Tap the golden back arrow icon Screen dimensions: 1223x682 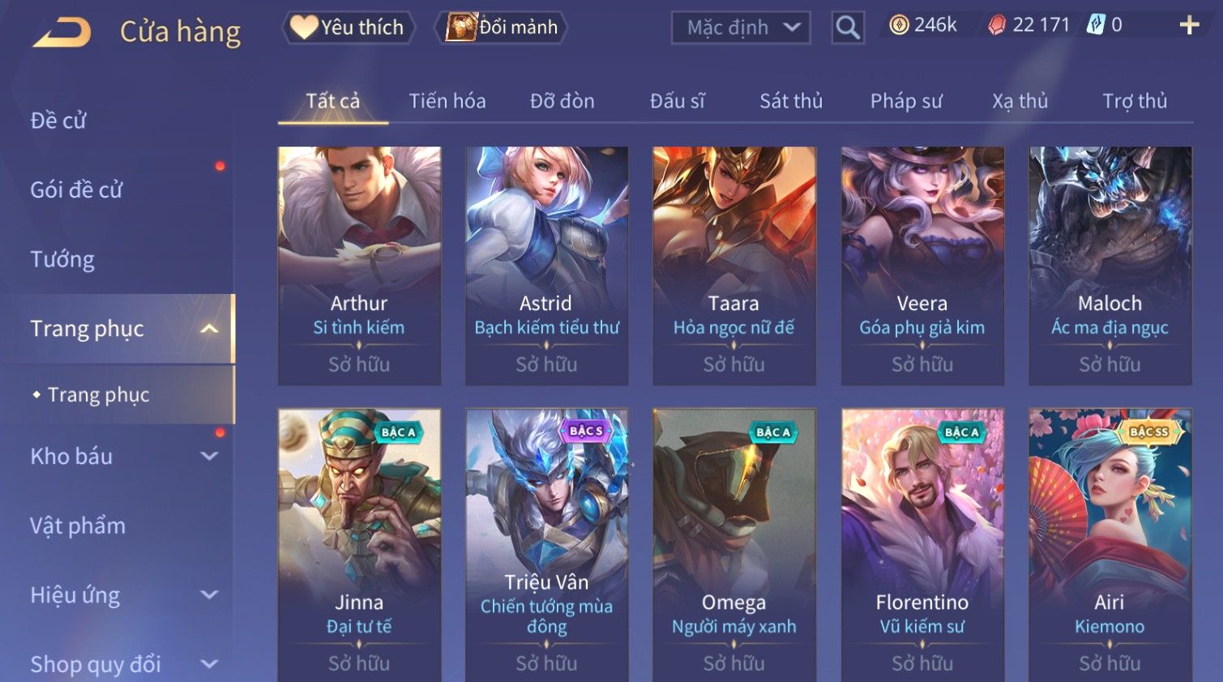tap(62, 32)
